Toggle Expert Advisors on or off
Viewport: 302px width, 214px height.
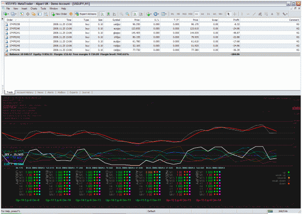click(86, 14)
